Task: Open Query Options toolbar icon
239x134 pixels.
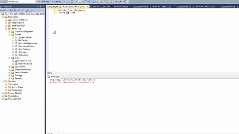Action: [x=76, y=1]
